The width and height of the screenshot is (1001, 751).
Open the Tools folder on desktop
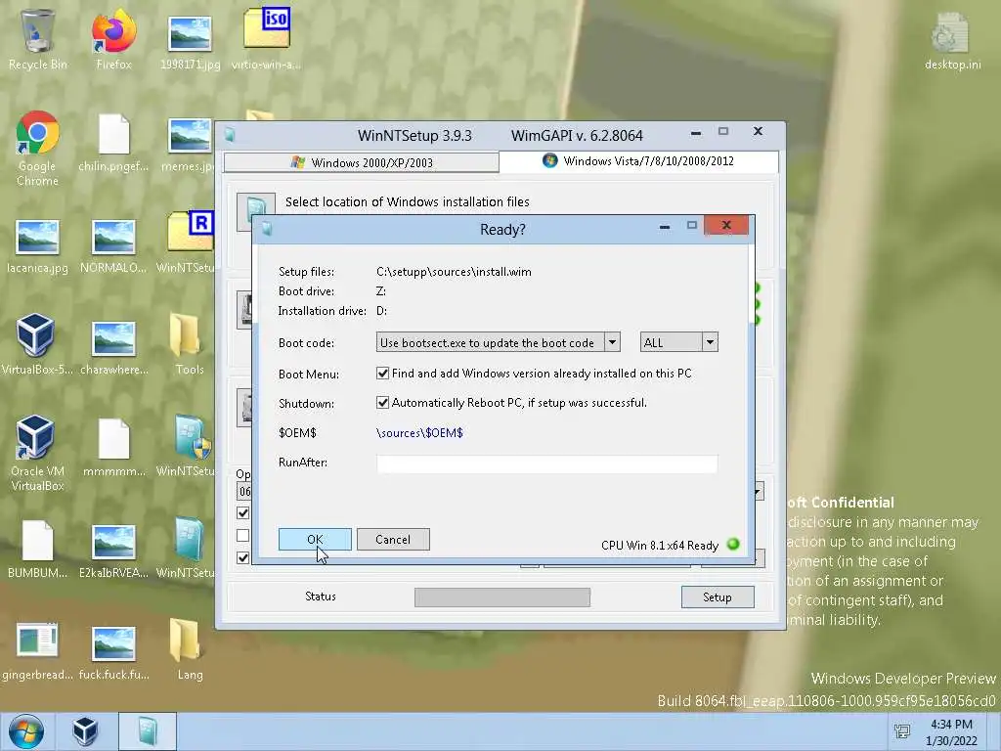coord(189,343)
